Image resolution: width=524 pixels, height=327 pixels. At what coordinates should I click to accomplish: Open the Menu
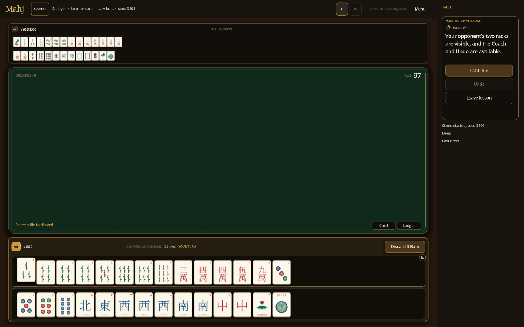[420, 9]
